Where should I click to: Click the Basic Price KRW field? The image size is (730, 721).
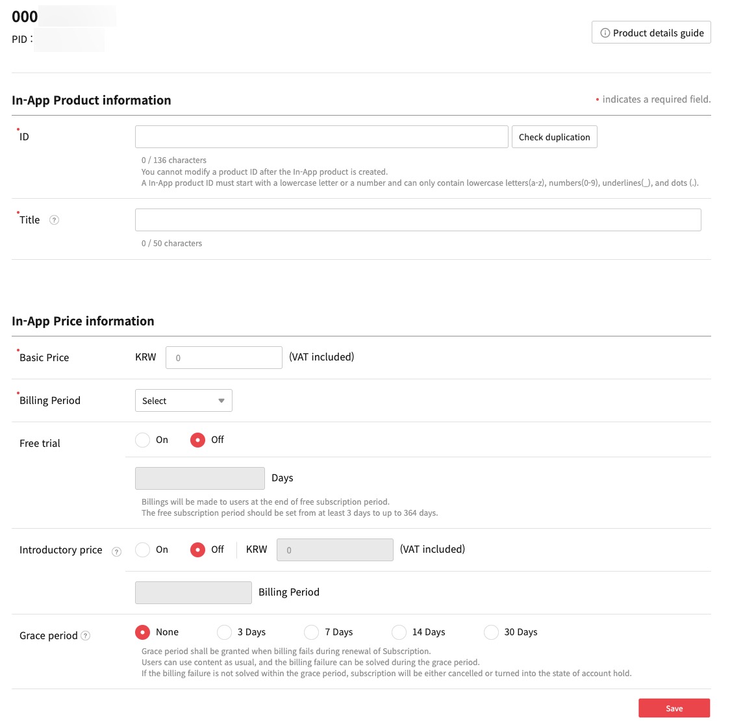(x=224, y=358)
